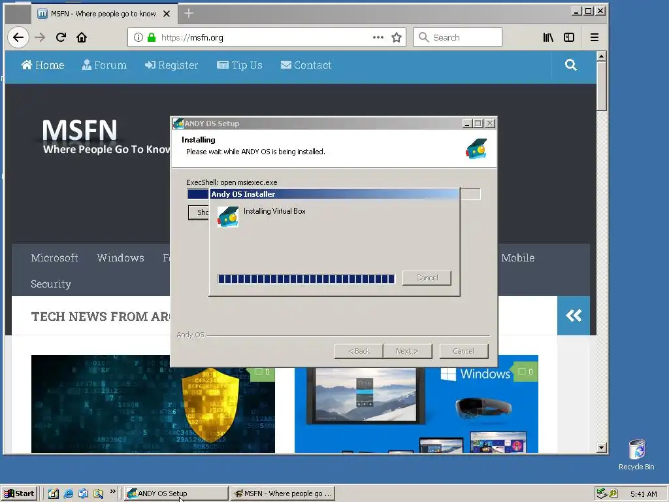Open Home in MSFN navigation
This screenshot has width=669, height=502.
click(x=42, y=65)
